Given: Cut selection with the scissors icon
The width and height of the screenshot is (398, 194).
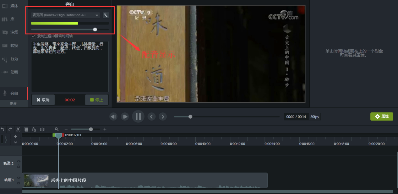Looking at the screenshot, I should (x=18, y=129).
